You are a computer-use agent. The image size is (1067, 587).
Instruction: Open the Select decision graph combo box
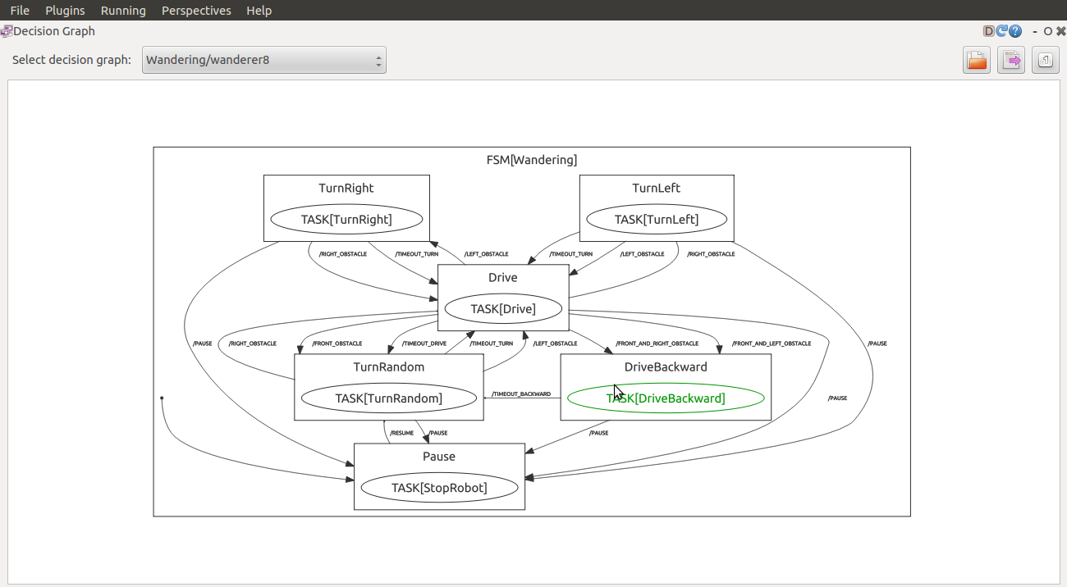pyautogui.click(x=263, y=60)
